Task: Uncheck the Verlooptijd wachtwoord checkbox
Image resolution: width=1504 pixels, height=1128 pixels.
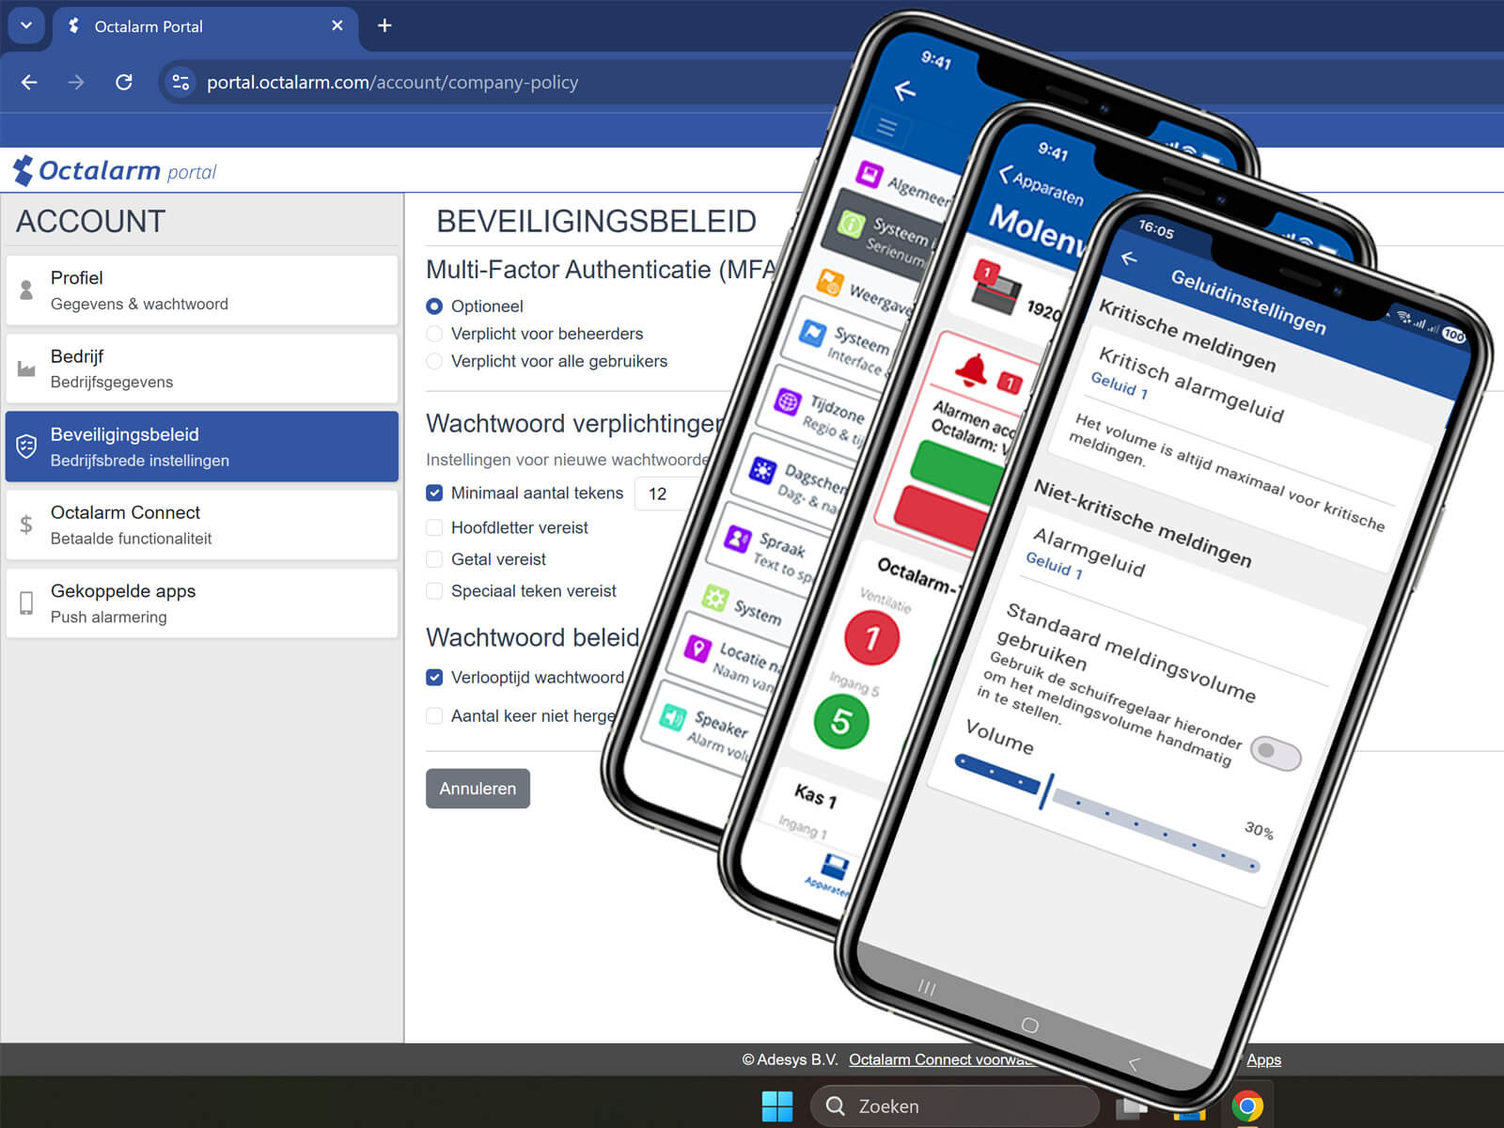Action: click(434, 678)
